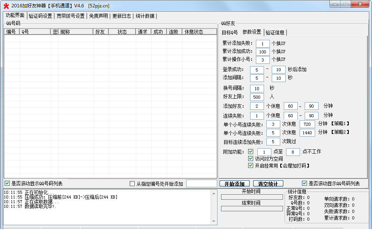Open the 验证信息 sub-tab
This screenshot has height=238, width=372.
275,33
